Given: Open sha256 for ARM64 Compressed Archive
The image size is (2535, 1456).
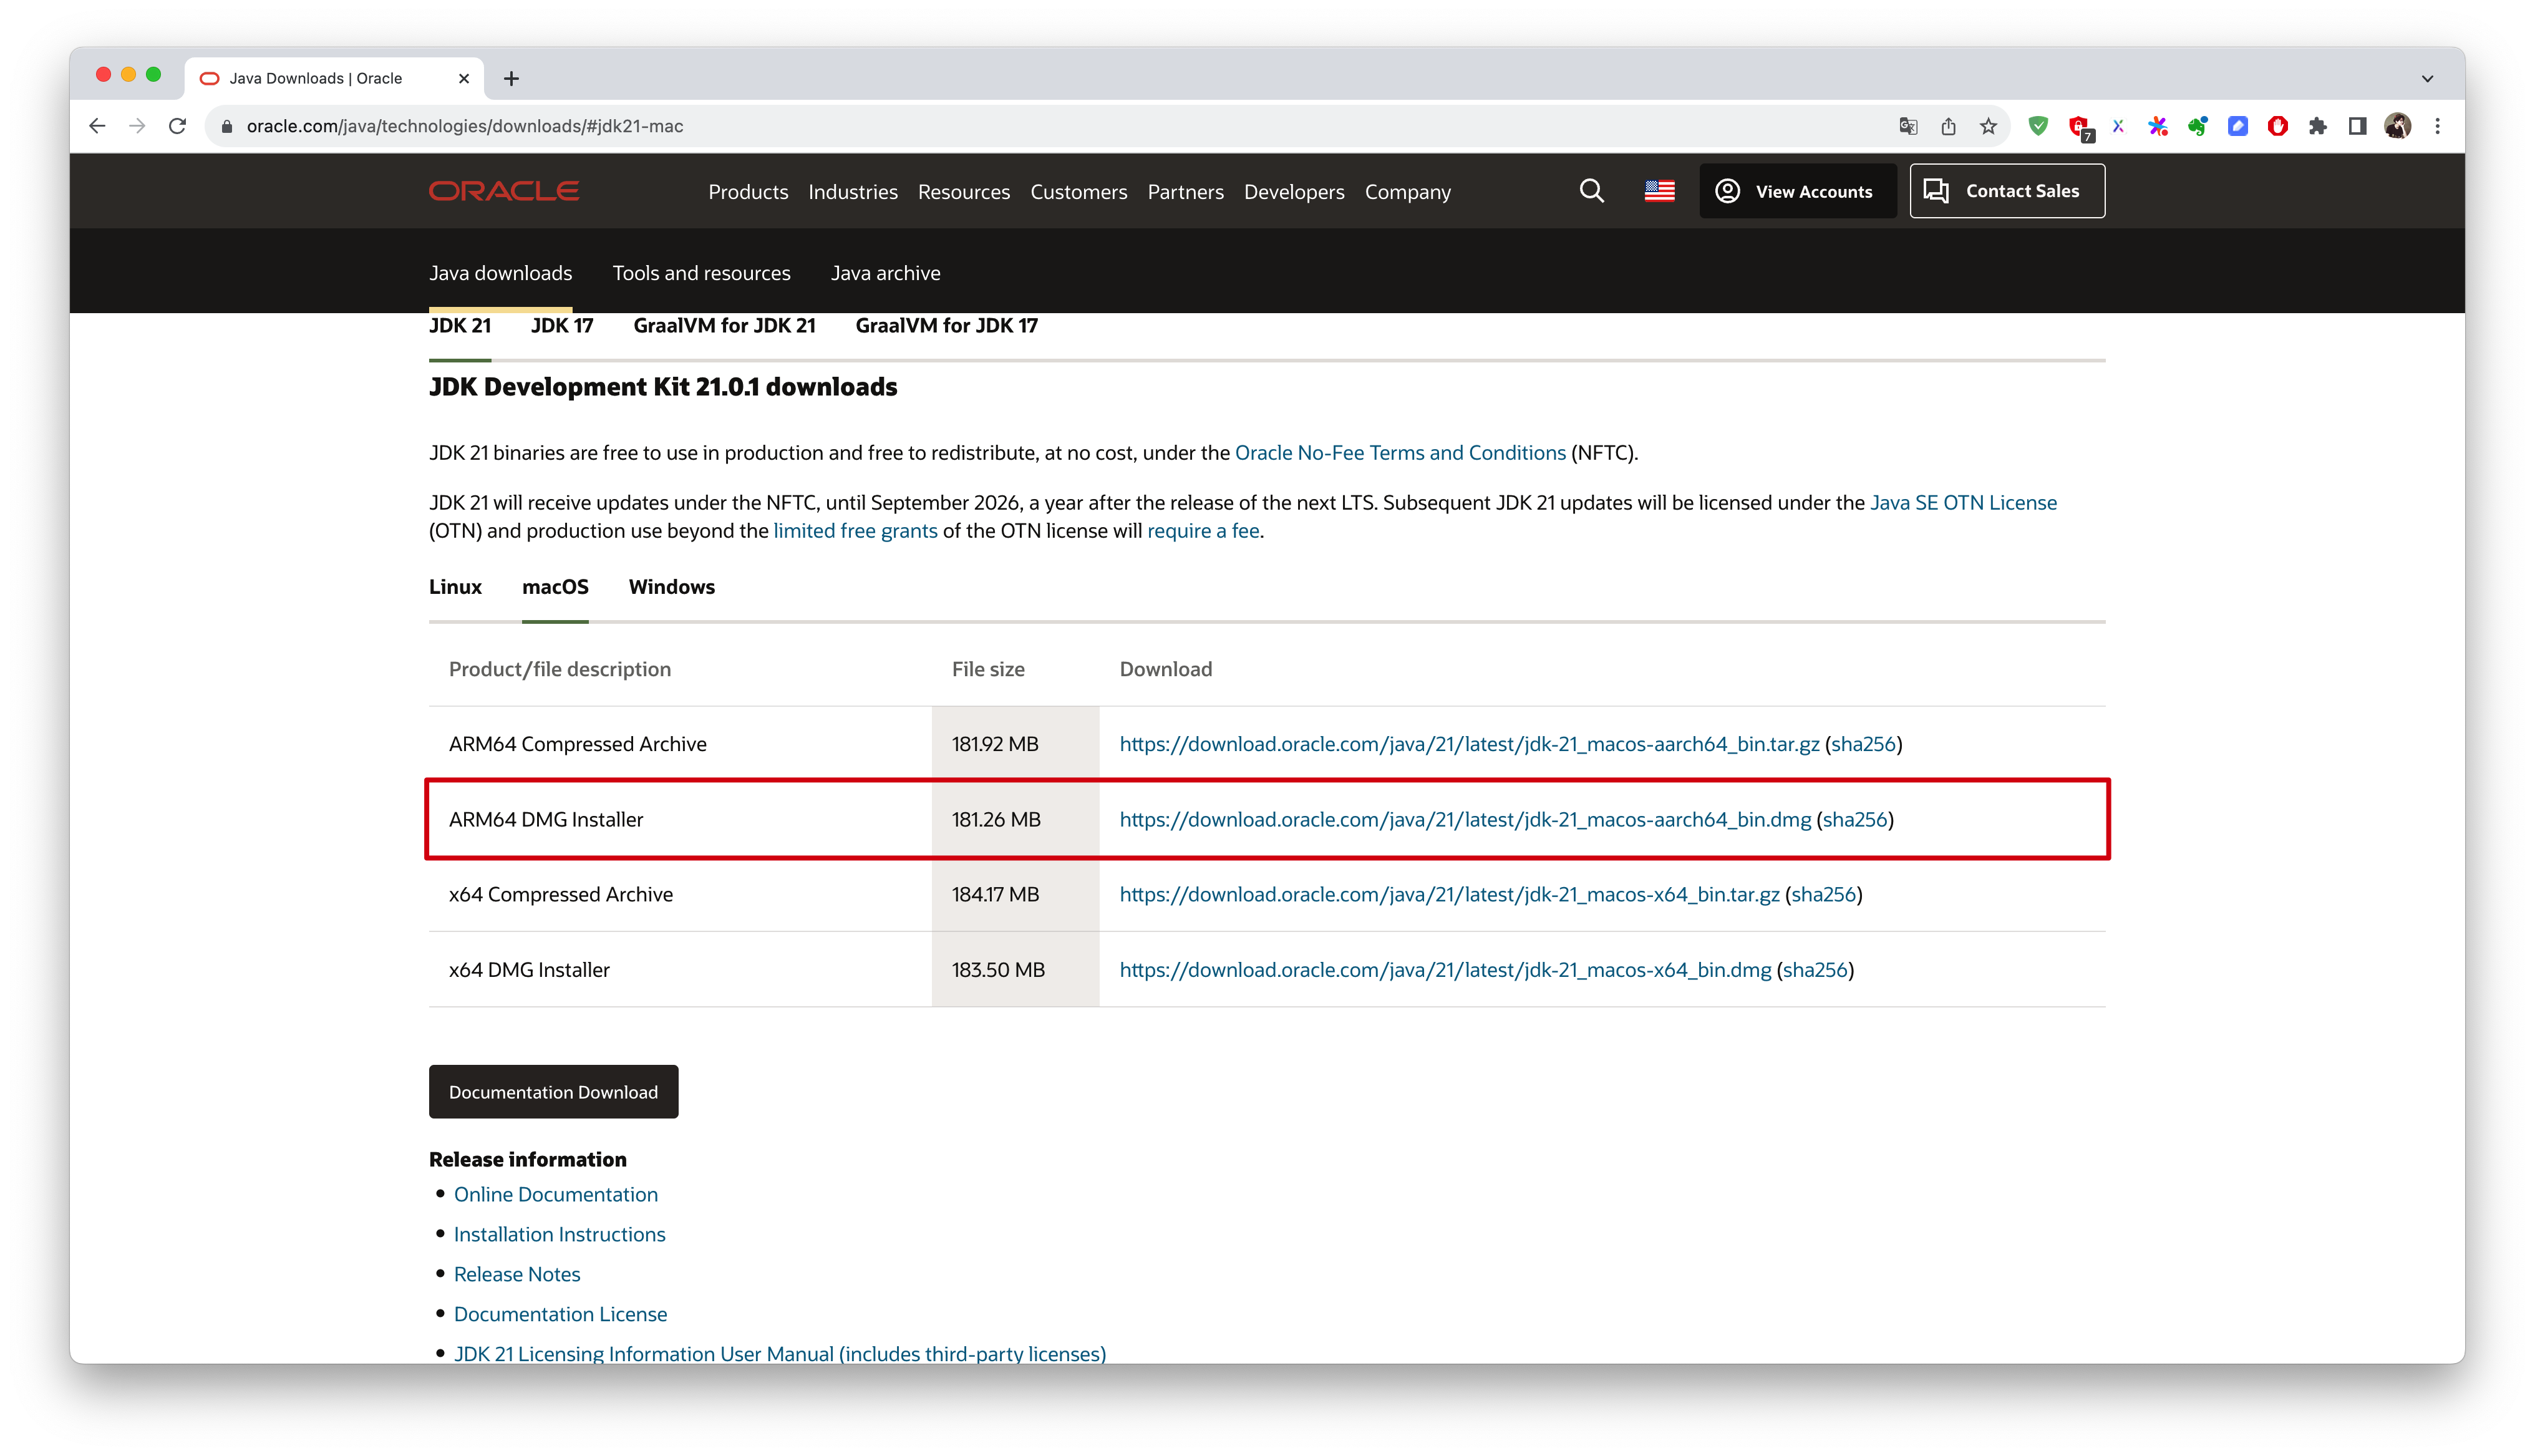Looking at the screenshot, I should pos(1863,744).
